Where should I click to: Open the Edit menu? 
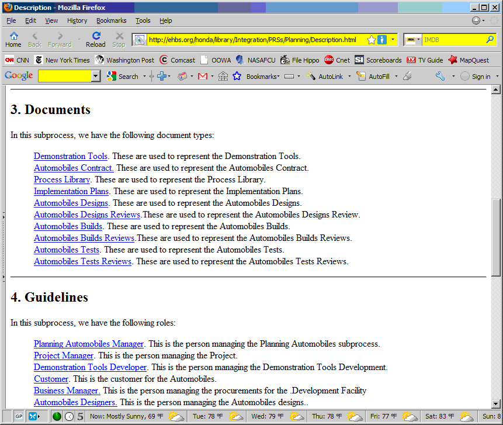tap(30, 20)
